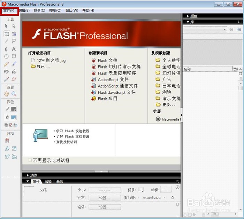The image size is (244, 219).
Task: Select the Oval tool
Action: pyautogui.click(x=6, y=56)
